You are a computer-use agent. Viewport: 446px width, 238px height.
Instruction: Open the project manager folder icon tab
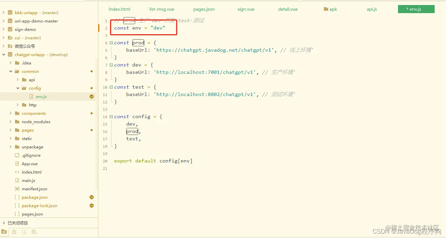click(x=4, y=232)
